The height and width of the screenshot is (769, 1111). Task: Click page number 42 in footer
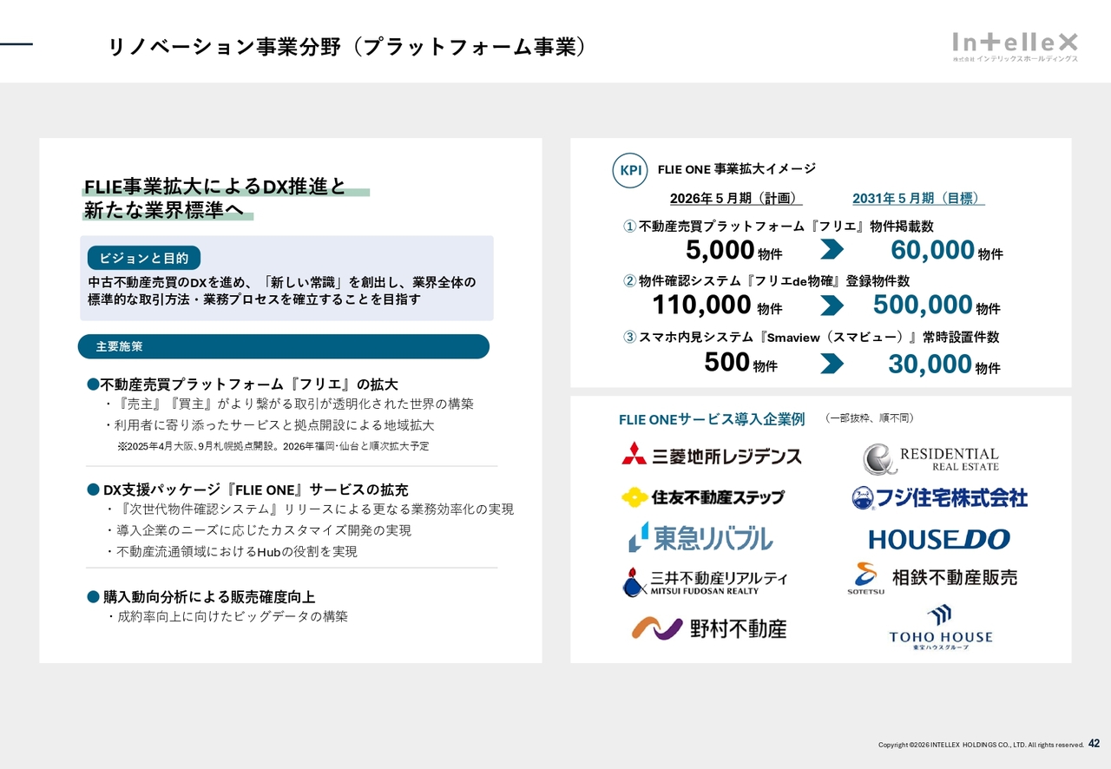1094,744
